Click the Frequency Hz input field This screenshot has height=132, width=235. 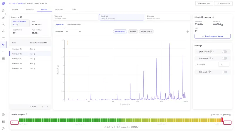pos(71,31)
